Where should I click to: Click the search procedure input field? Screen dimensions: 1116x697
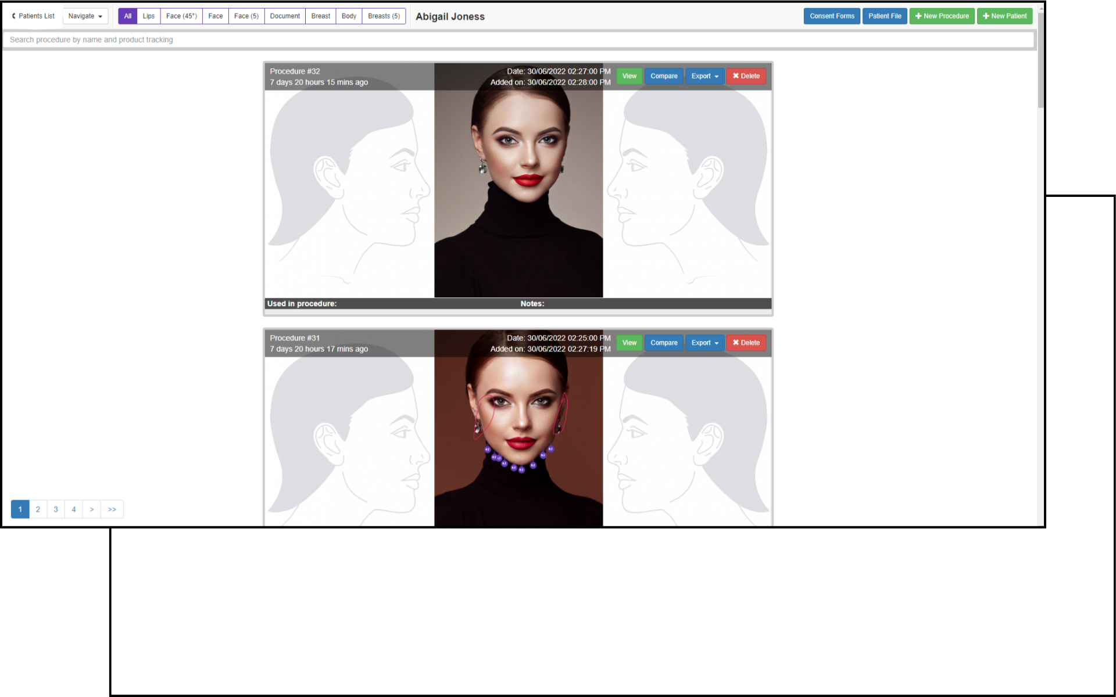click(x=517, y=39)
